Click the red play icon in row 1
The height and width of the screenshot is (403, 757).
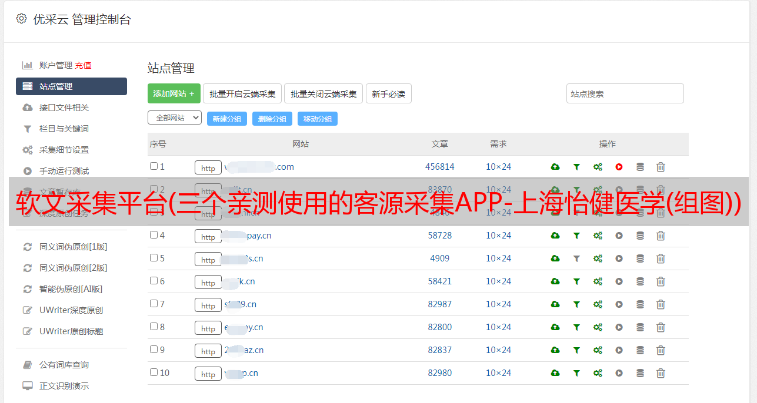point(619,167)
